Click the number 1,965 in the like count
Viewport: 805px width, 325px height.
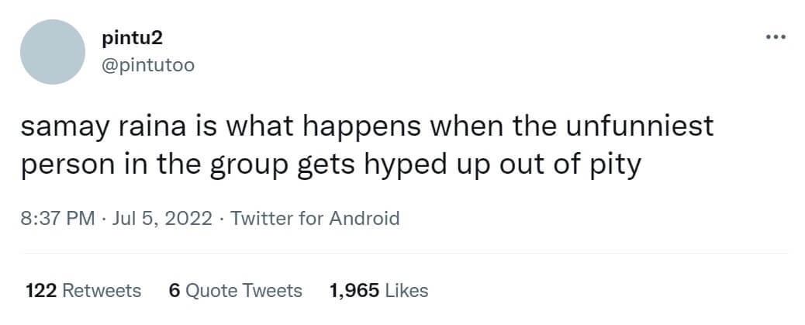click(x=354, y=290)
